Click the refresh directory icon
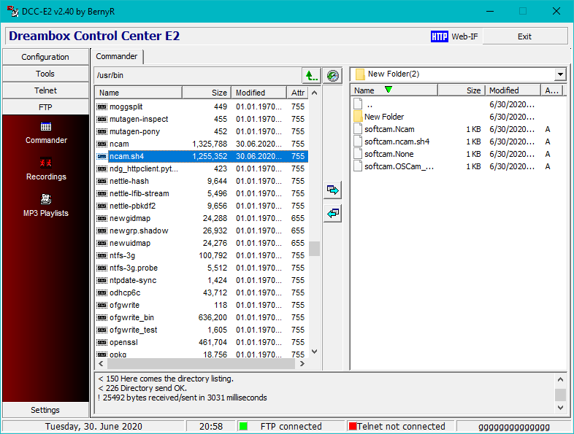Viewport: 574px width, 434px height. click(x=333, y=76)
